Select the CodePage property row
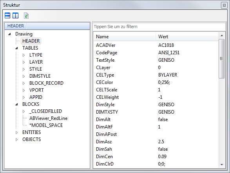 pos(156,53)
